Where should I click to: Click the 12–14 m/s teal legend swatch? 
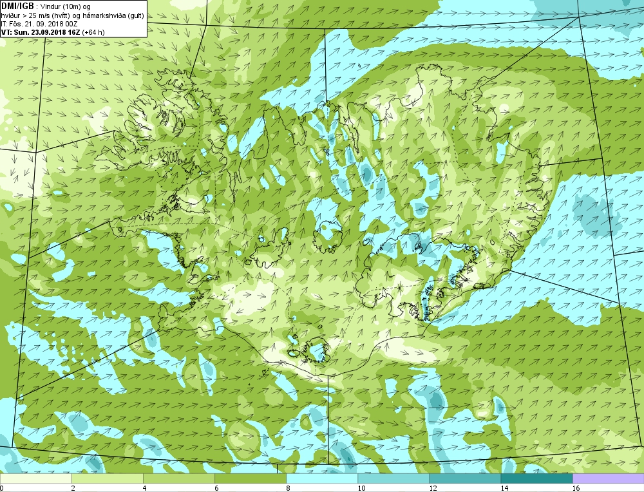pyautogui.click(x=465, y=479)
